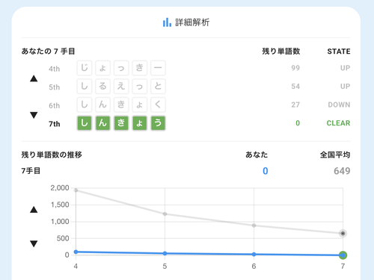Click the 残り単語数 column header
Screen dimensions: 374x280
pos(281,52)
